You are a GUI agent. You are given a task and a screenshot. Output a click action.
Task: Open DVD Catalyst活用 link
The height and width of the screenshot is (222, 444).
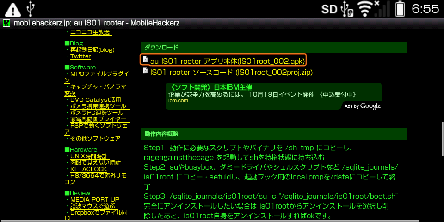tap(96, 100)
